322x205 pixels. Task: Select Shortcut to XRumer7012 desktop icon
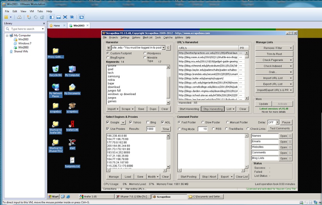tap(55, 145)
